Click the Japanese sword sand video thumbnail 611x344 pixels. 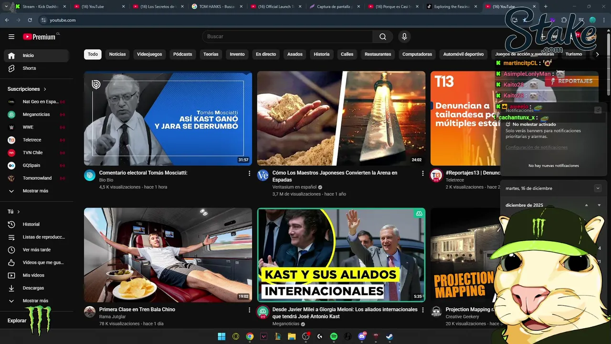tap(341, 118)
